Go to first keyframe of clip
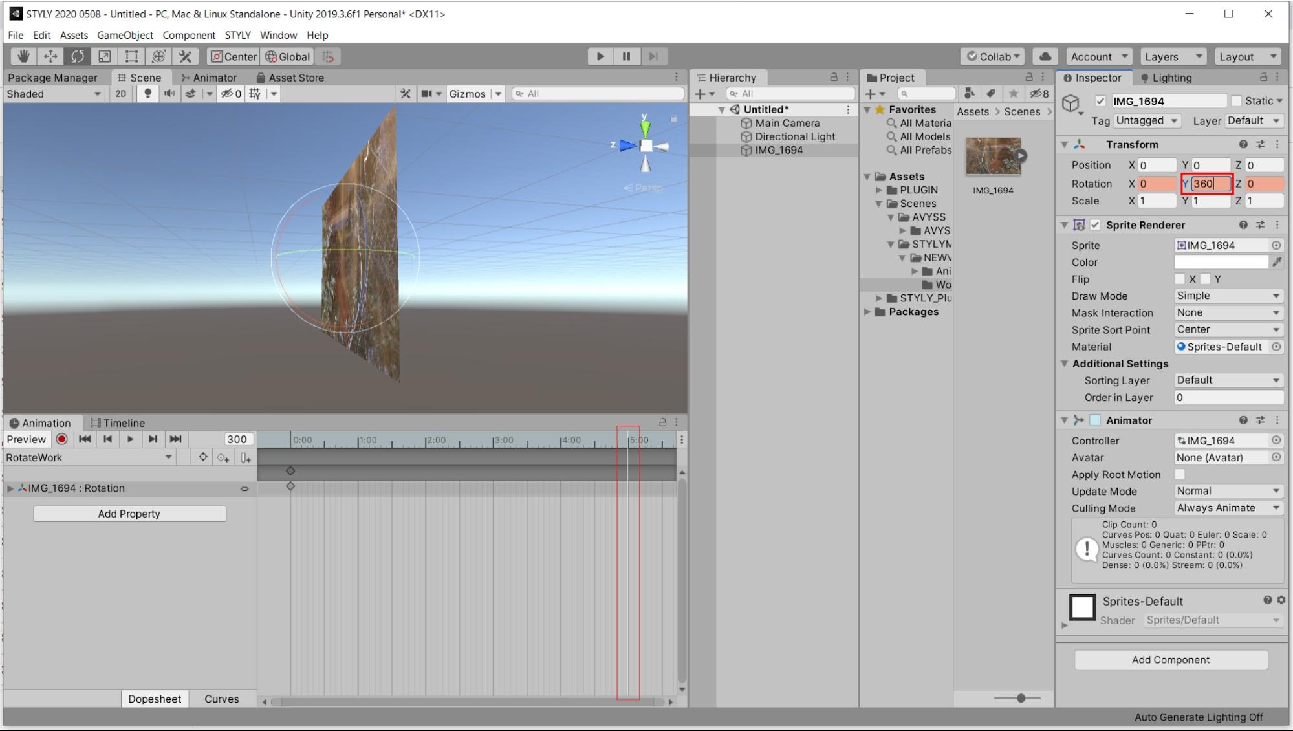This screenshot has width=1293, height=731. pos(85,439)
